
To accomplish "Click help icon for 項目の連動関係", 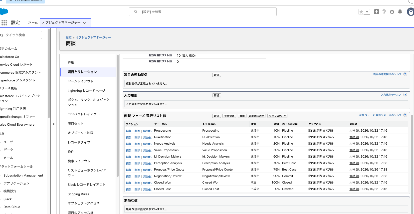I will (x=405, y=74).
